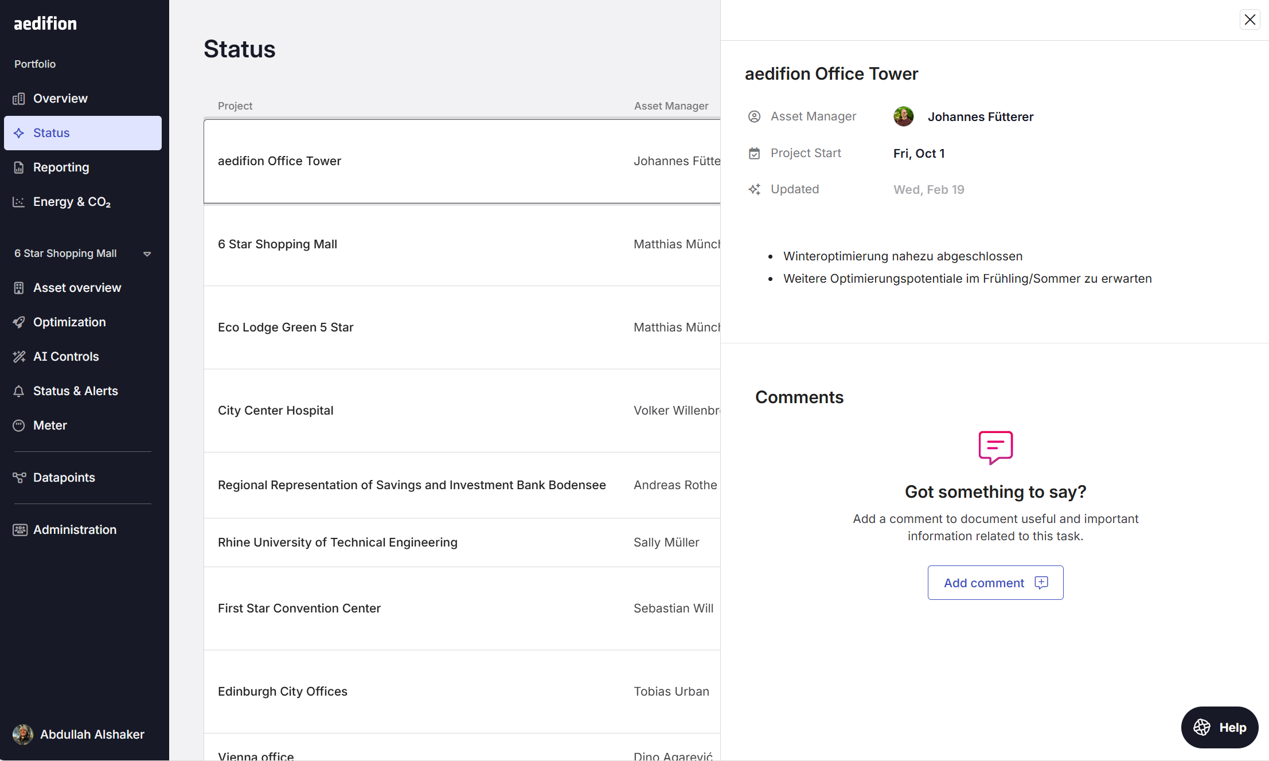The height and width of the screenshot is (761, 1269).
Task: Click the pink comment bubble icon
Action: pos(995,447)
